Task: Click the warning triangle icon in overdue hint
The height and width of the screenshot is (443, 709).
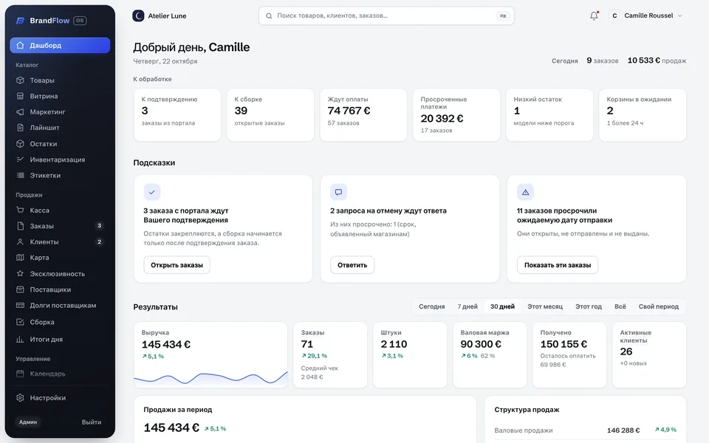Action: [525, 192]
